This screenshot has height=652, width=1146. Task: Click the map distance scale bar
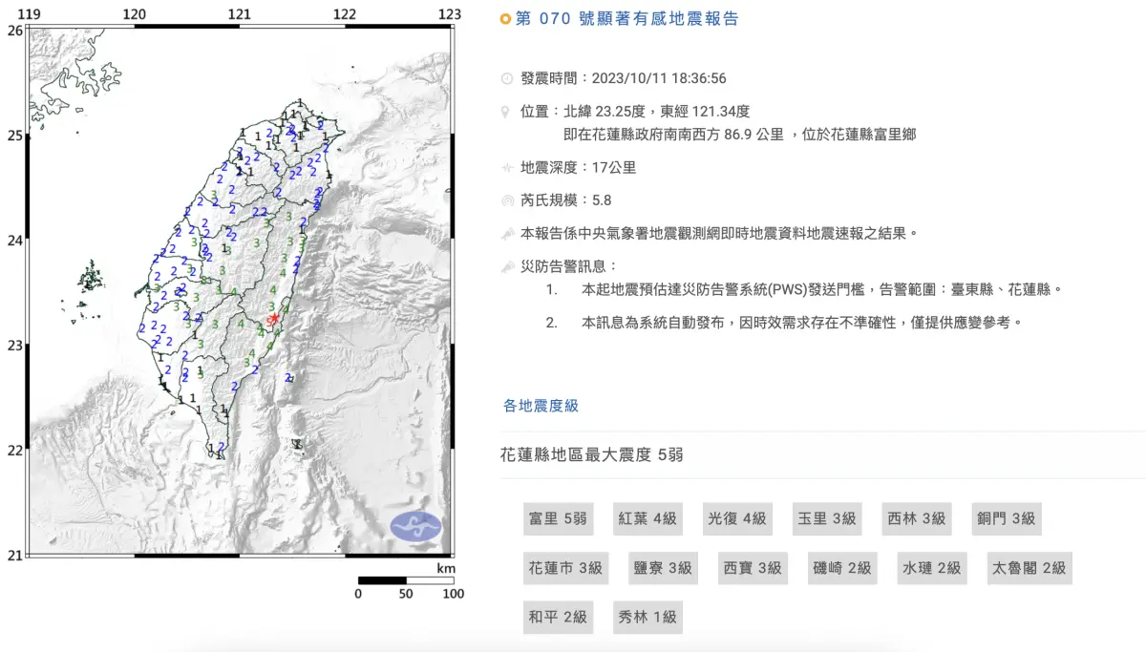406,579
